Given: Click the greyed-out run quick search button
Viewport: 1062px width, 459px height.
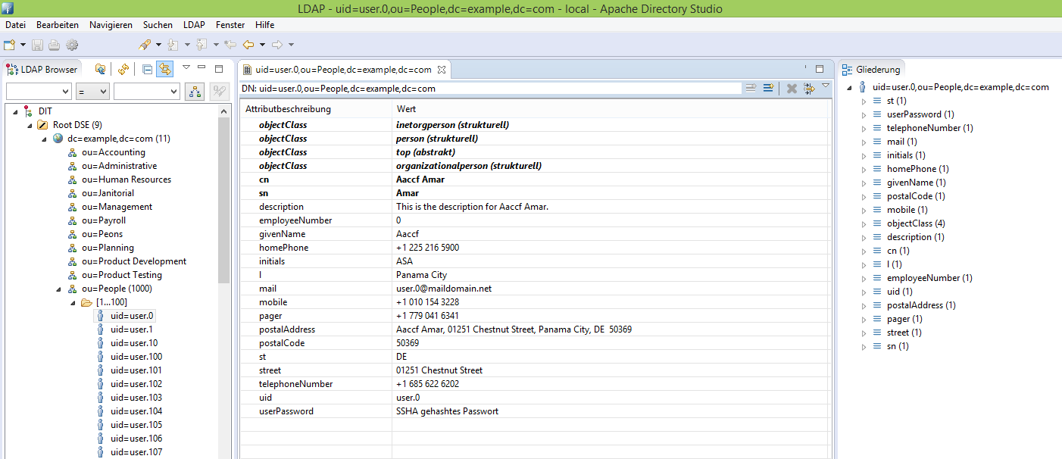Looking at the screenshot, I should (219, 92).
